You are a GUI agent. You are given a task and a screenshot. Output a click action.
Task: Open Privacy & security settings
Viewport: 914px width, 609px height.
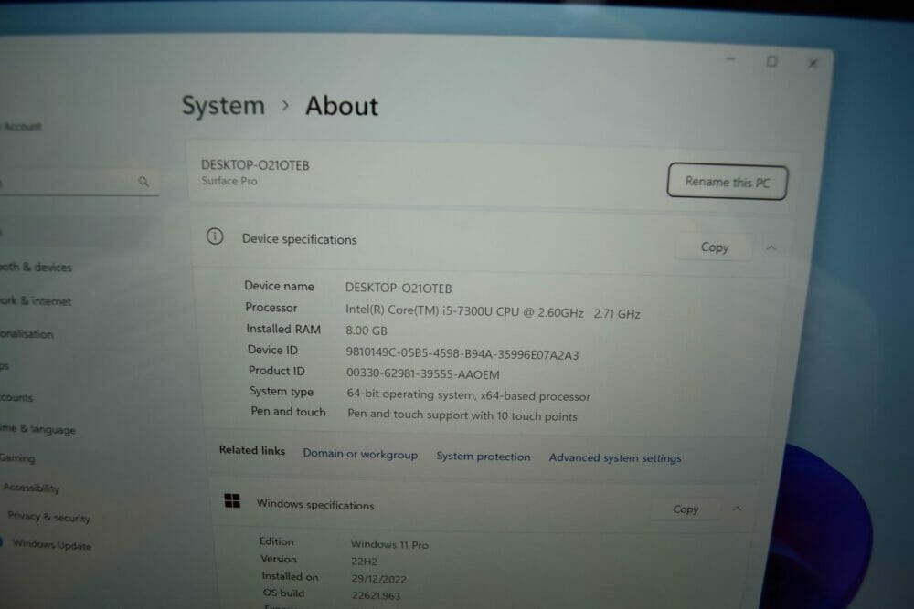point(49,517)
